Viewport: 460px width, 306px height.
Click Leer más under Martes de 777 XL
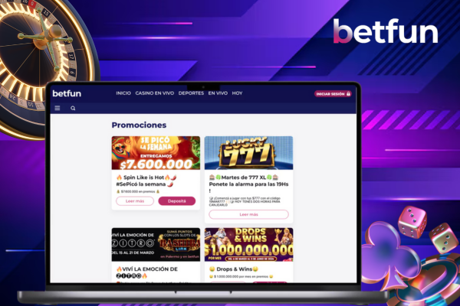248,214
